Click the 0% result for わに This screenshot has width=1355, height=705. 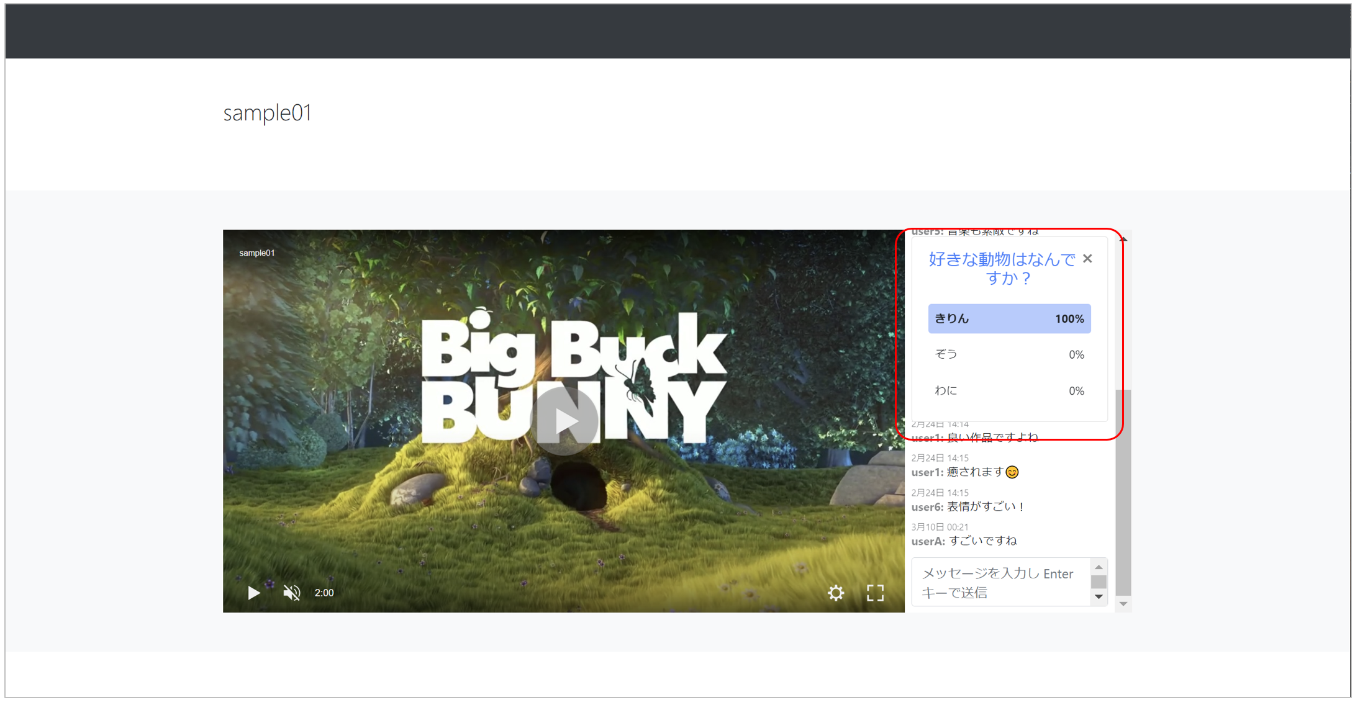click(x=1076, y=391)
